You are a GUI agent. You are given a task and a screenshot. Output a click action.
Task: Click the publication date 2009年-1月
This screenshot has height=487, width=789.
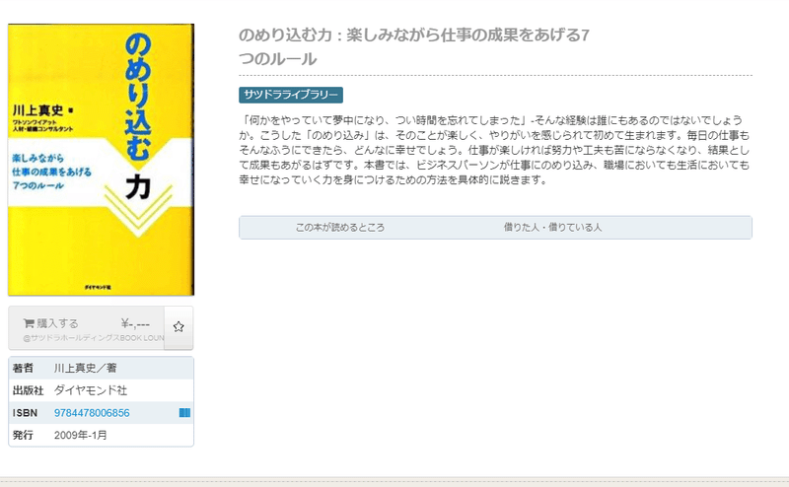point(81,435)
